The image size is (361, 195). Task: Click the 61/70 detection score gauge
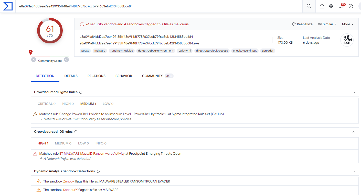click(50, 31)
